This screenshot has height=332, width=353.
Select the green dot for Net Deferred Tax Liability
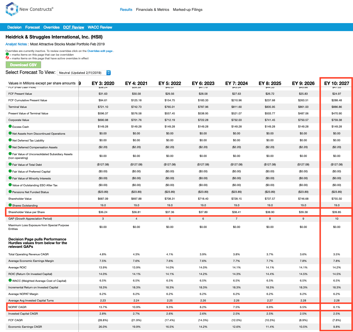[x=10, y=140]
